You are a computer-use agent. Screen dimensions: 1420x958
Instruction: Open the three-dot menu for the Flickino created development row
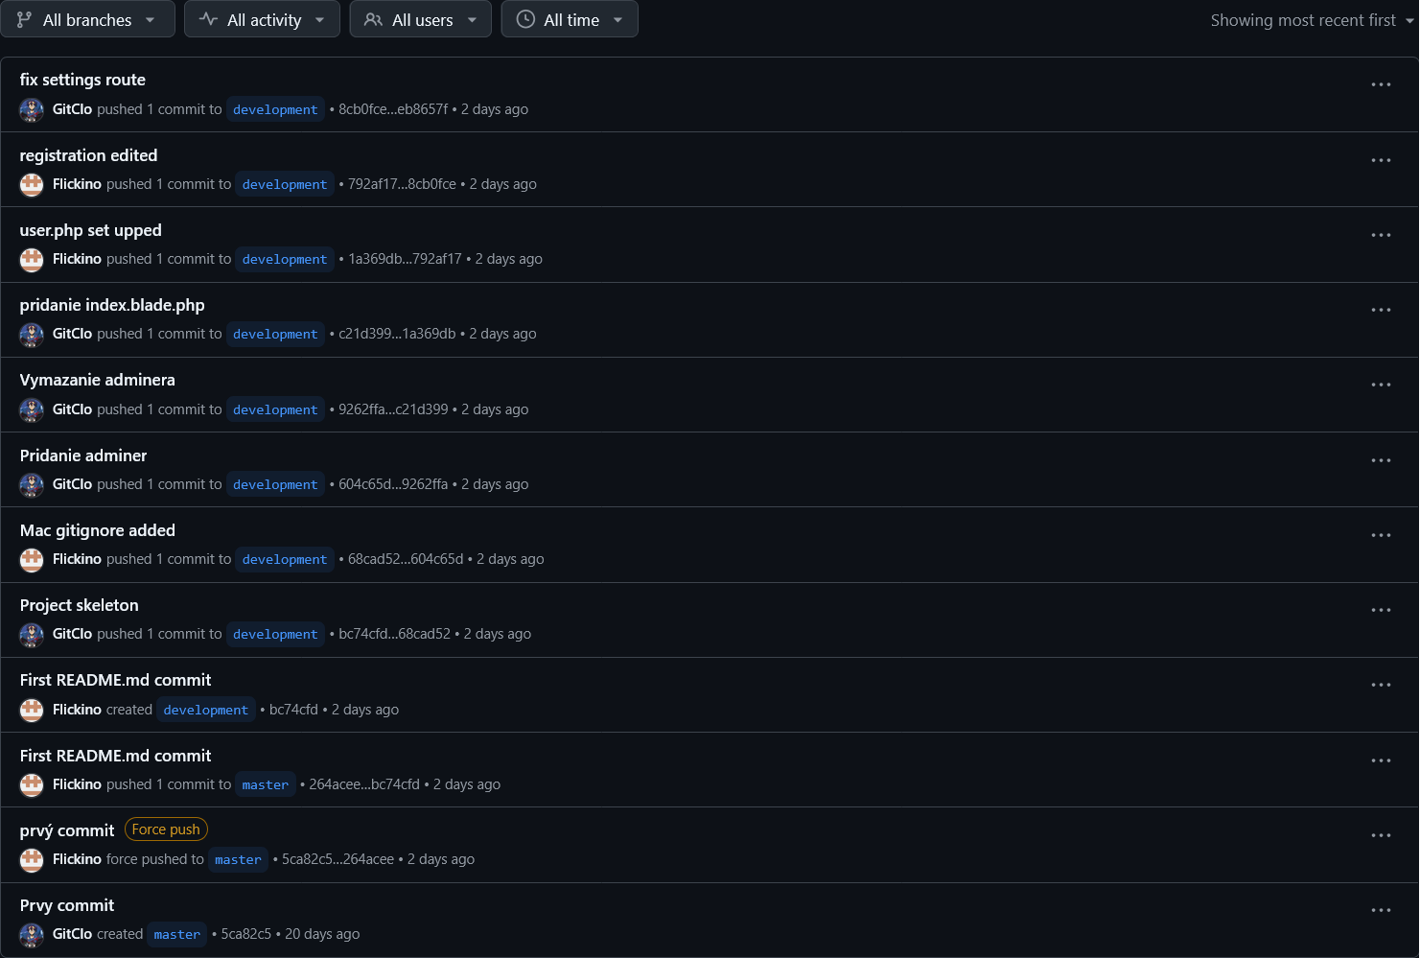[x=1381, y=685]
